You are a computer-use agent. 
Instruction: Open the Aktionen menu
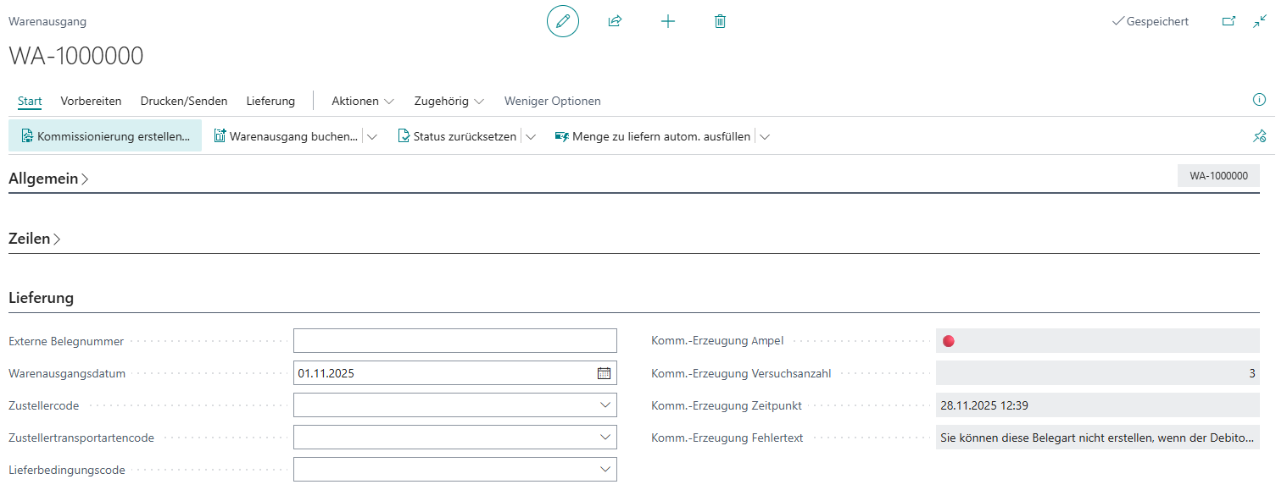point(362,101)
